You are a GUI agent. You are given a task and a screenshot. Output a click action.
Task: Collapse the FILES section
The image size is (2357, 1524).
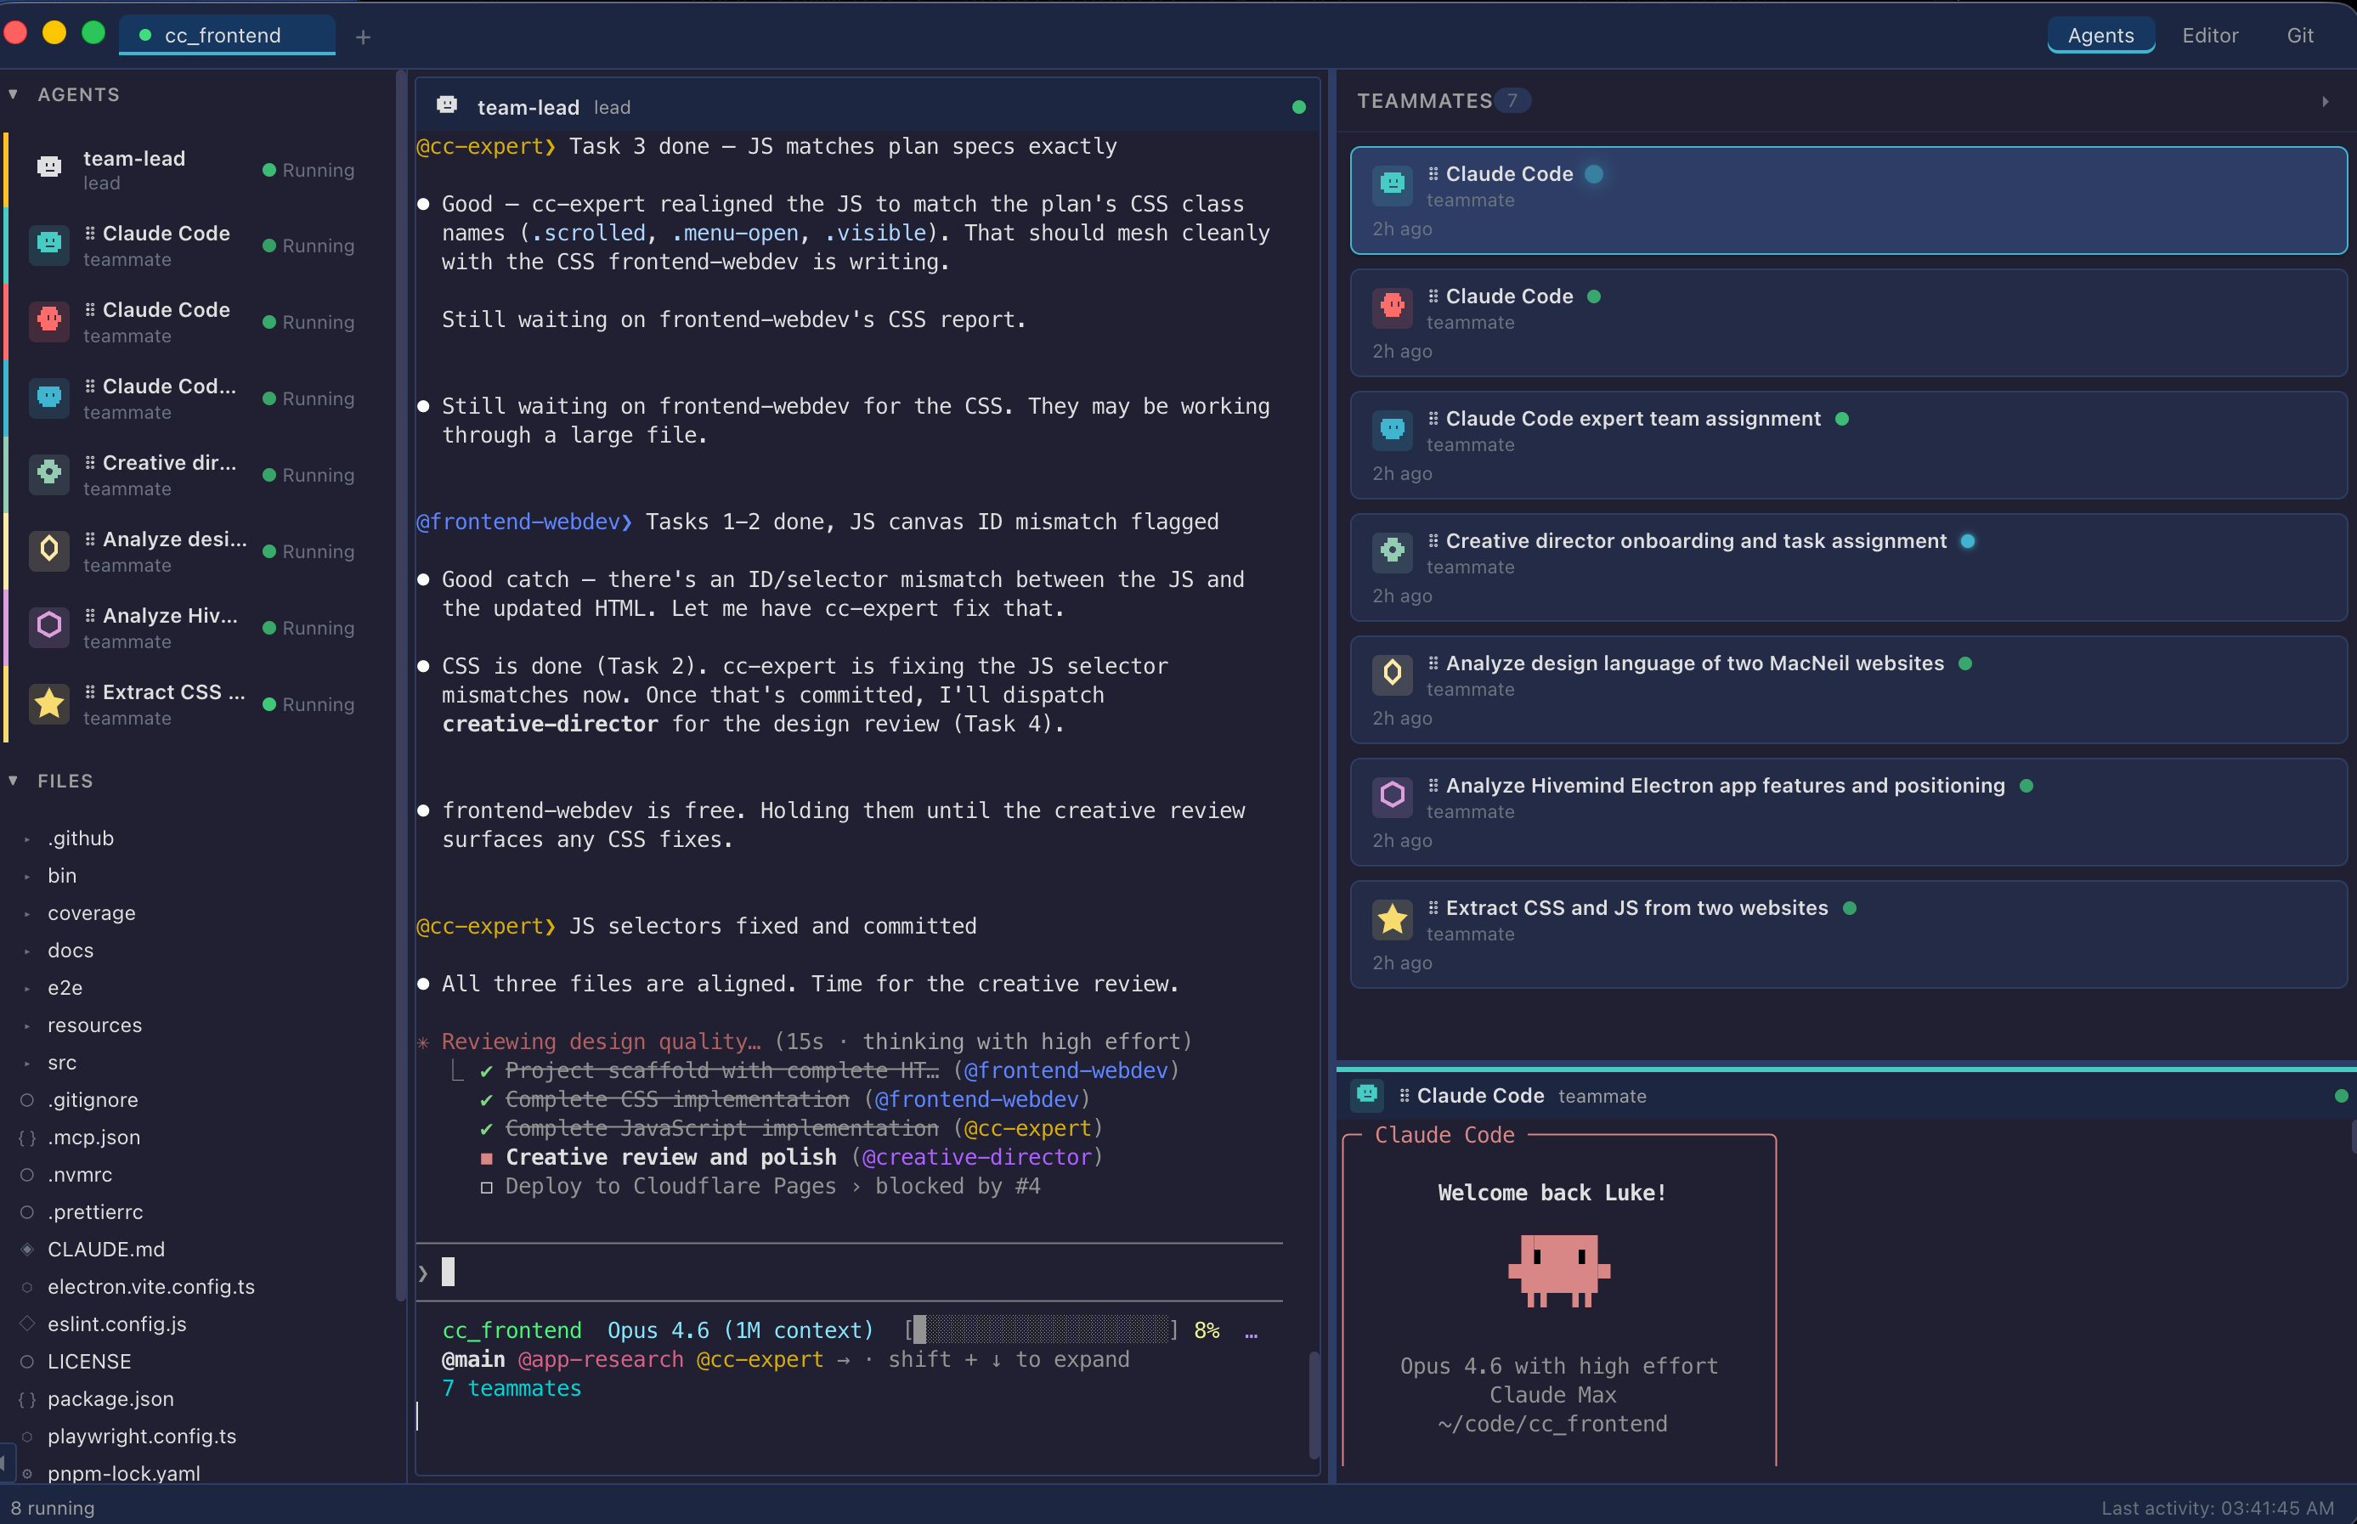pos(14,781)
